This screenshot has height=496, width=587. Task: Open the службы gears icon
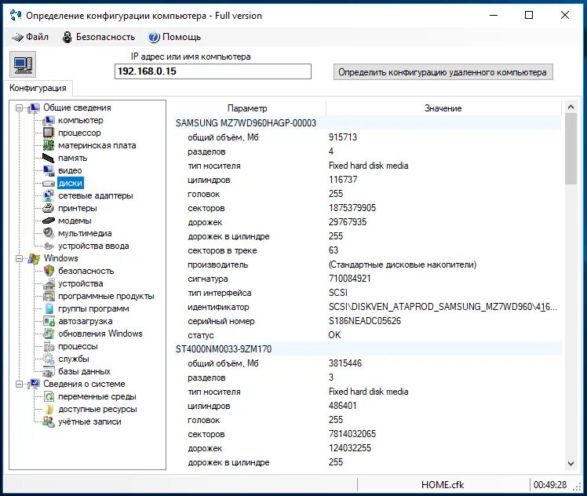click(49, 359)
